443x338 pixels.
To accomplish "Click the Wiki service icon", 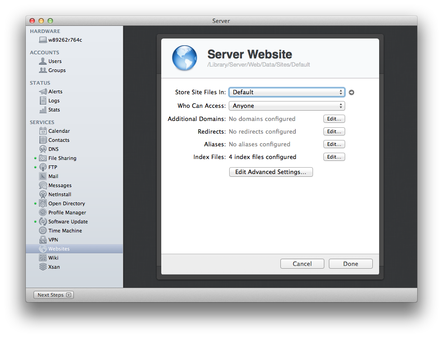I will 43,258.
